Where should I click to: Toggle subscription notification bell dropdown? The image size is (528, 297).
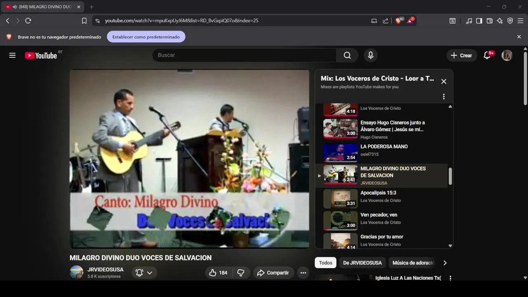point(144,273)
